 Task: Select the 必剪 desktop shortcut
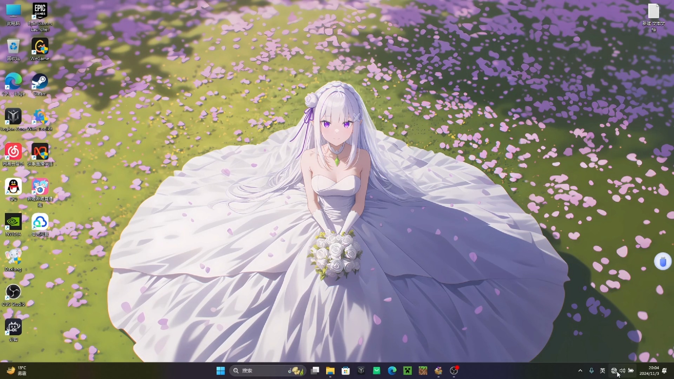point(13,331)
